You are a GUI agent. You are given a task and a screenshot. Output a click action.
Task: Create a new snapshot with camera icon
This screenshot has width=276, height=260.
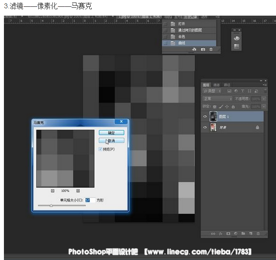[x=203, y=49]
